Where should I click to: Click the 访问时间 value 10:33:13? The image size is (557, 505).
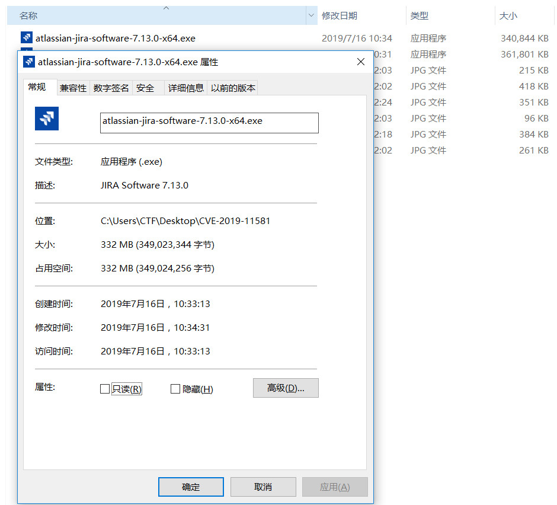coord(192,351)
